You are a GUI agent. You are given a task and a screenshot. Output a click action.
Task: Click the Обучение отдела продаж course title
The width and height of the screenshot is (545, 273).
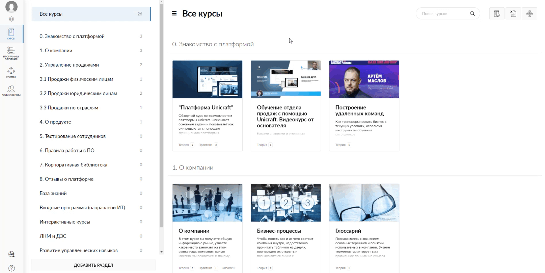coord(285,117)
